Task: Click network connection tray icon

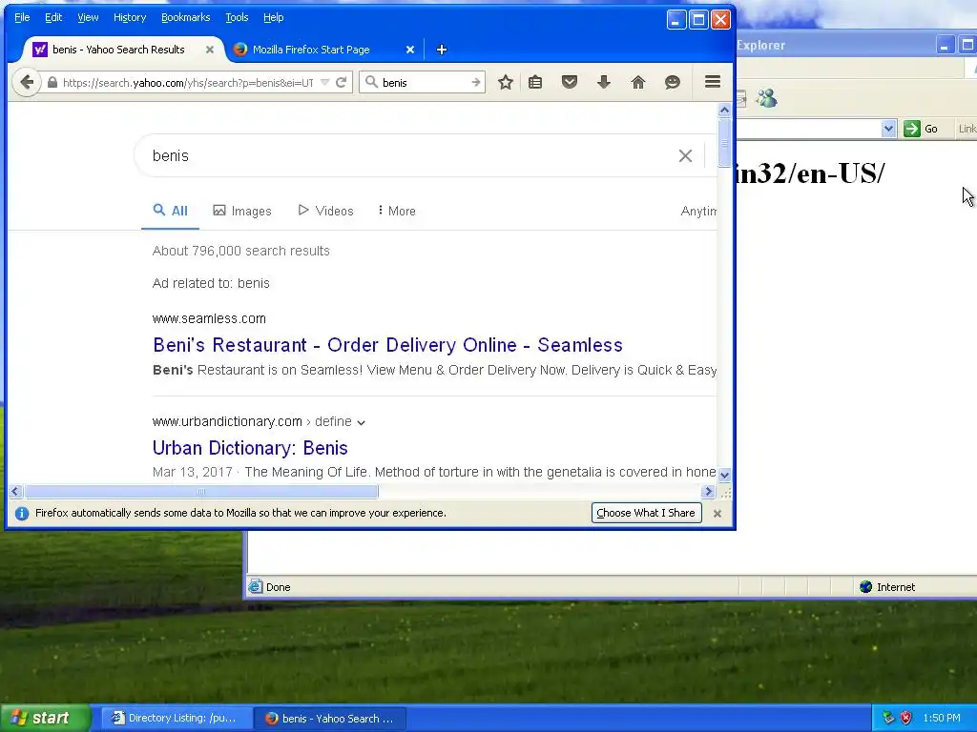Action: tap(888, 718)
